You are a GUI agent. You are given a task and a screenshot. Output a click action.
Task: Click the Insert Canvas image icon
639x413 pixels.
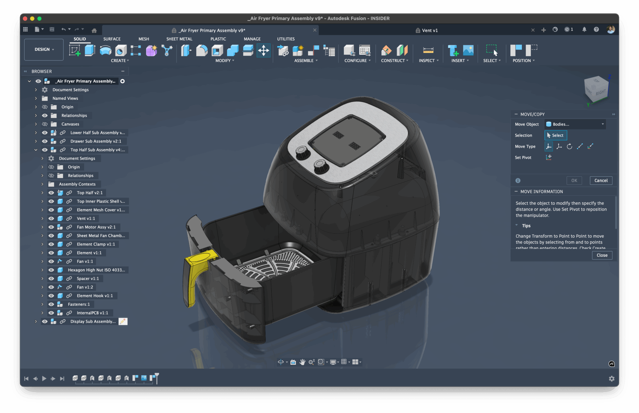pos(468,51)
